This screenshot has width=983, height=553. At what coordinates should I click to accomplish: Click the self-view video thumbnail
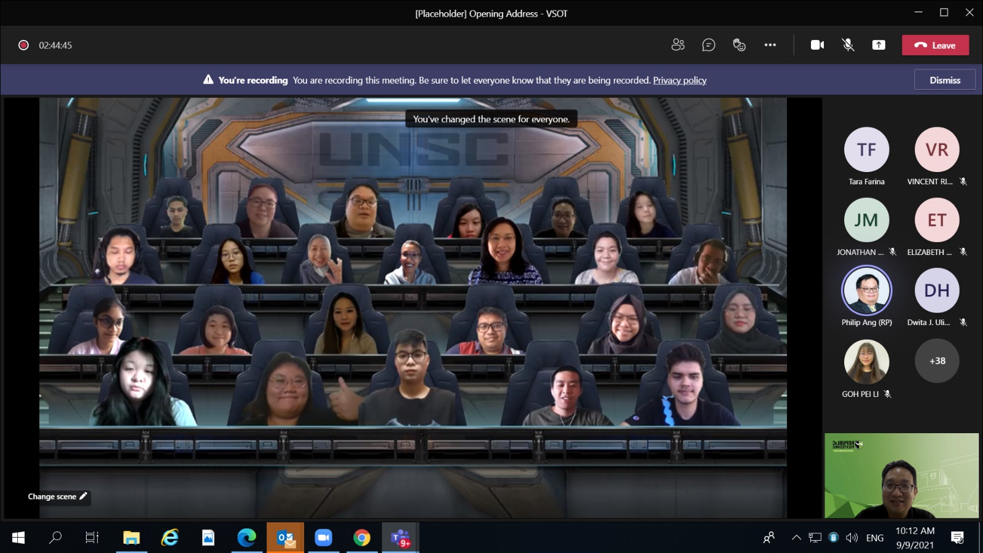[x=901, y=476]
